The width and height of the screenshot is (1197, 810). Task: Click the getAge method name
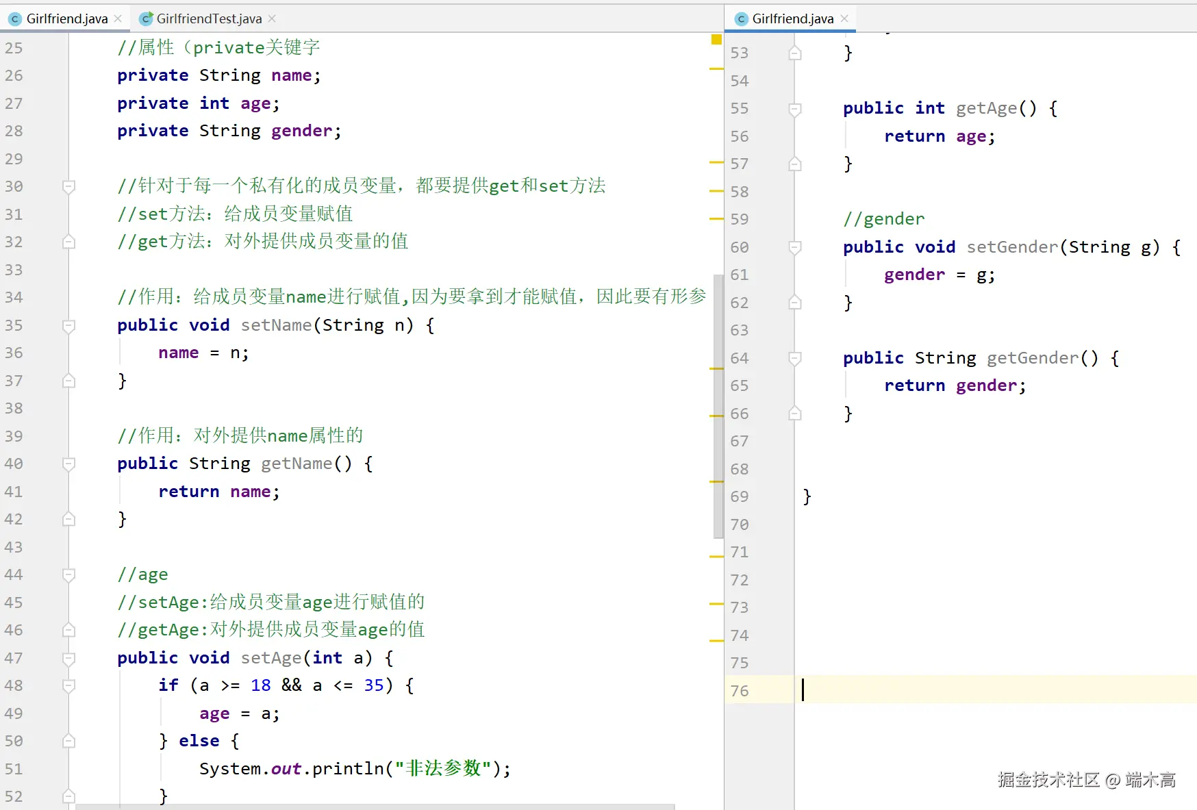pyautogui.click(x=987, y=108)
